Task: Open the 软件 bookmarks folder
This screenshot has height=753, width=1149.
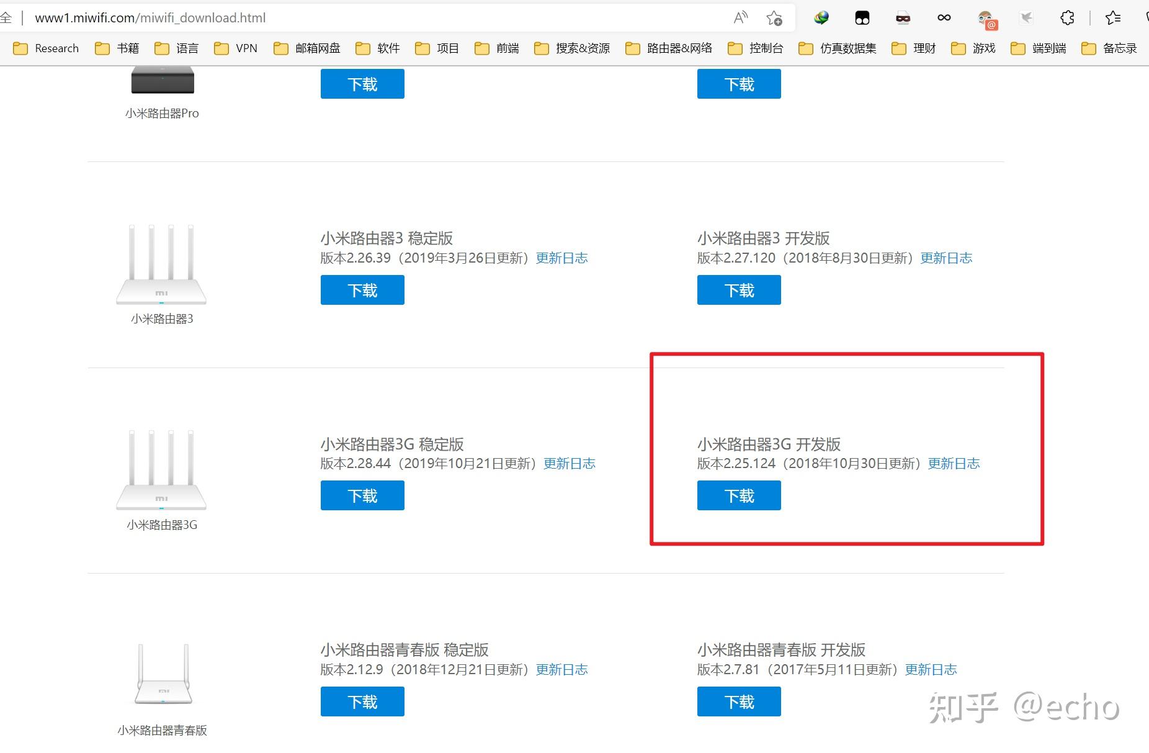Action: click(x=378, y=48)
